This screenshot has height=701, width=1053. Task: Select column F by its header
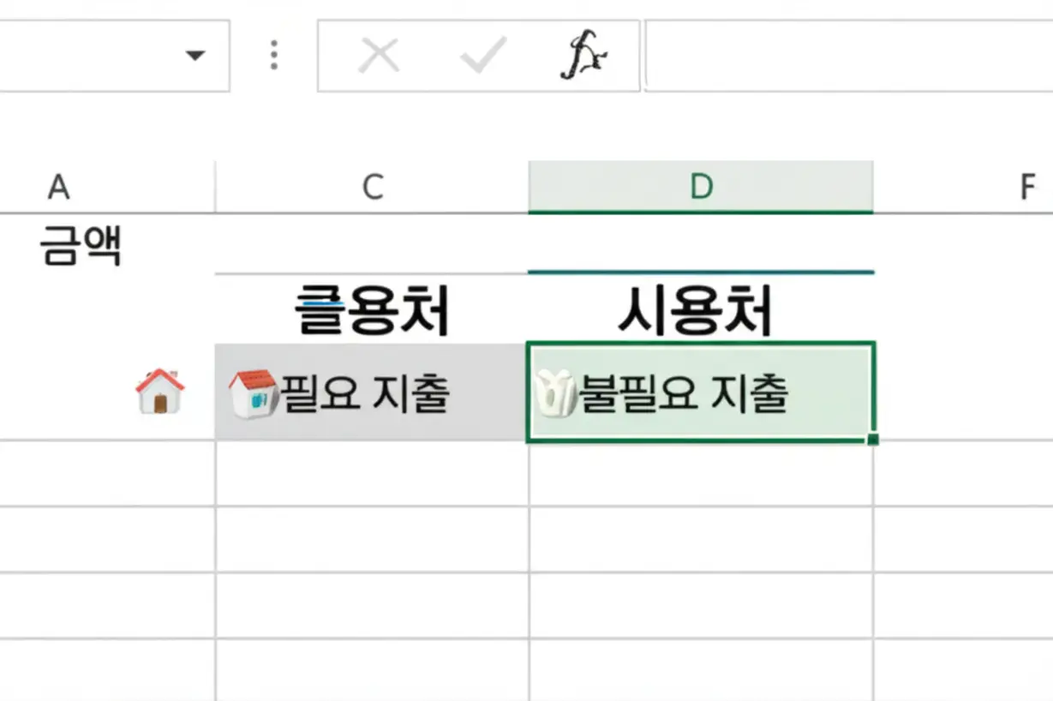[x=1027, y=187]
